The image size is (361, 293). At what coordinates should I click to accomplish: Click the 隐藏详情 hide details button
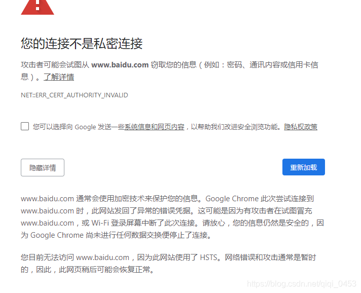[x=43, y=168]
